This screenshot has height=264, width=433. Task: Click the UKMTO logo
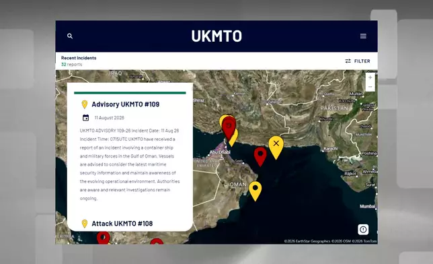tap(216, 36)
